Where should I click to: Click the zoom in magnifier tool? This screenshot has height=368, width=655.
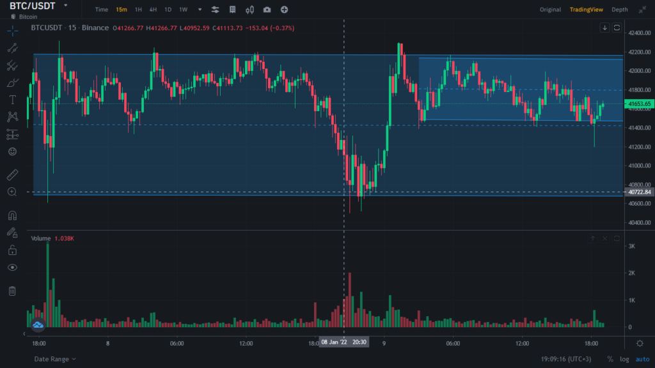(x=12, y=192)
